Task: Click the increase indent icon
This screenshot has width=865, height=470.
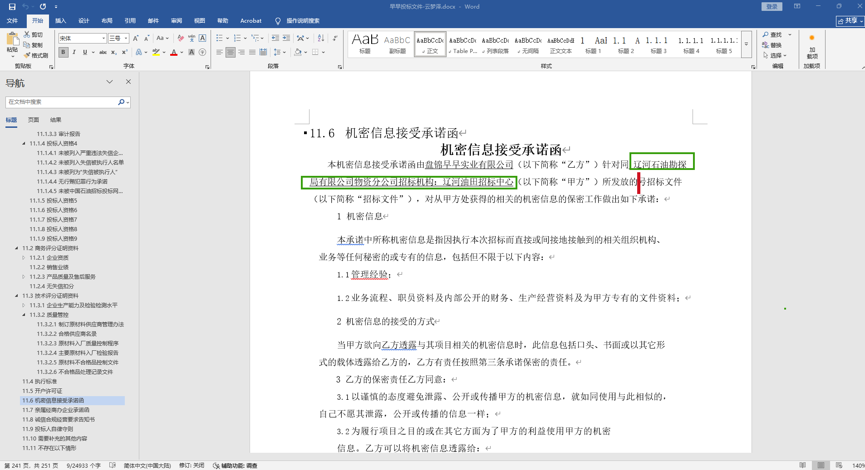Action: click(286, 38)
